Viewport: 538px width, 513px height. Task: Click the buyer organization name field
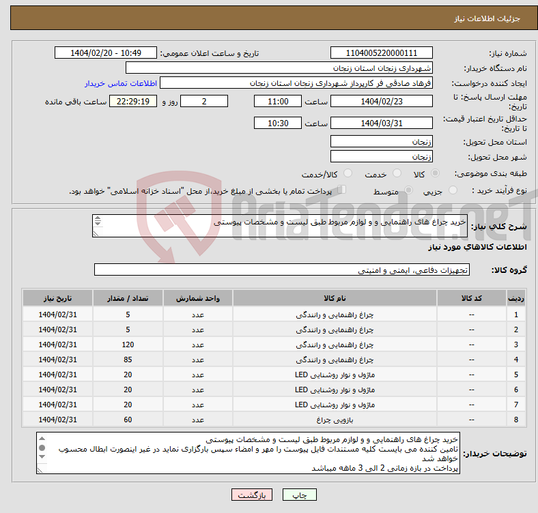pyautogui.click(x=279, y=68)
